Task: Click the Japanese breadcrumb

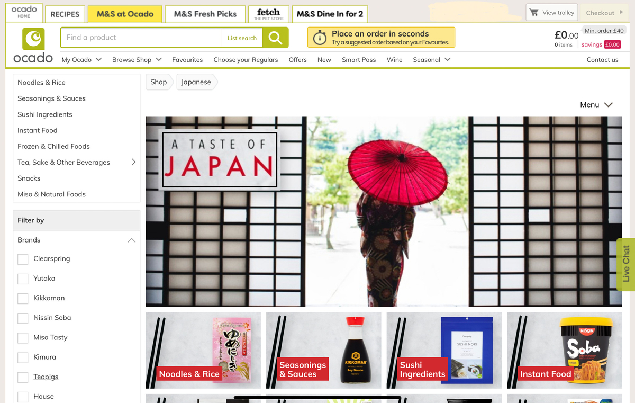Action: (196, 82)
